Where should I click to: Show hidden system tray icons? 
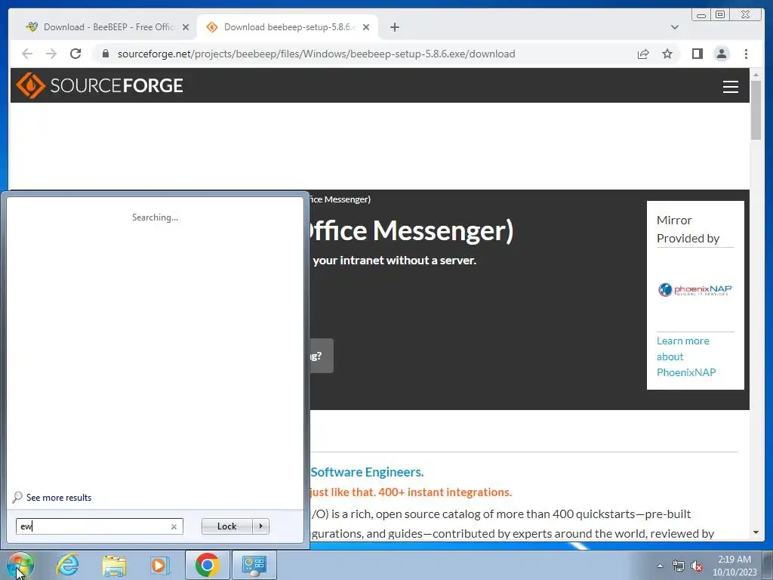point(660,566)
